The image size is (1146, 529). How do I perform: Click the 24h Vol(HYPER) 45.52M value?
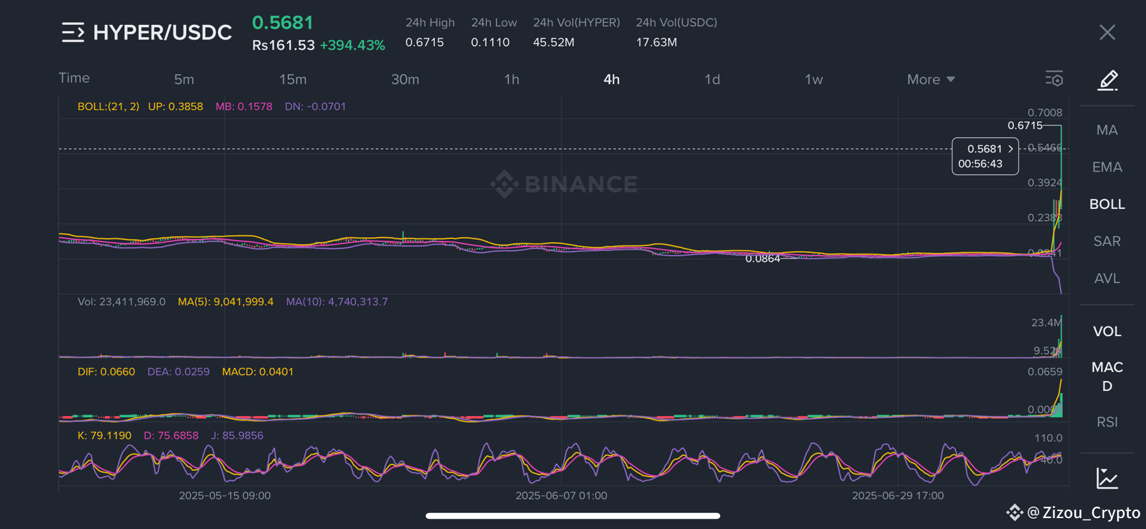[554, 42]
